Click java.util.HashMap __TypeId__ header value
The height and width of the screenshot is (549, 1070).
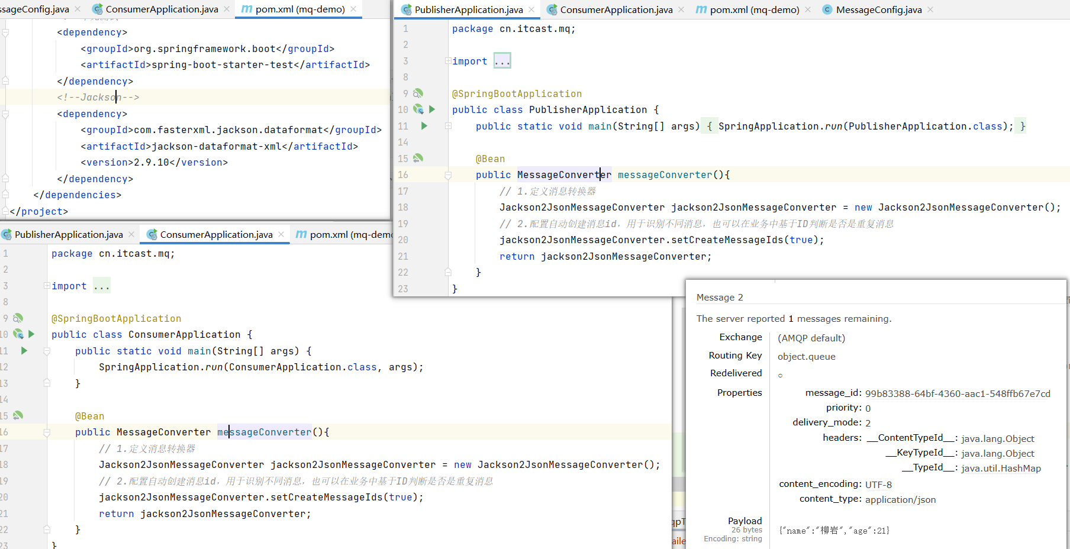pos(1001,469)
